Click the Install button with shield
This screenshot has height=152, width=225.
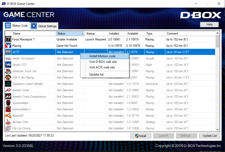[x=140, y=136]
